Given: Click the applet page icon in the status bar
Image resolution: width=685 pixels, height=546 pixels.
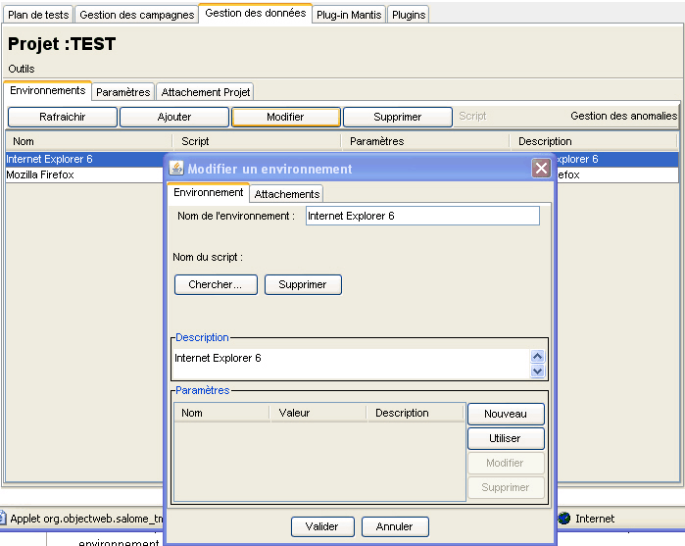Looking at the screenshot, I should point(3,519).
